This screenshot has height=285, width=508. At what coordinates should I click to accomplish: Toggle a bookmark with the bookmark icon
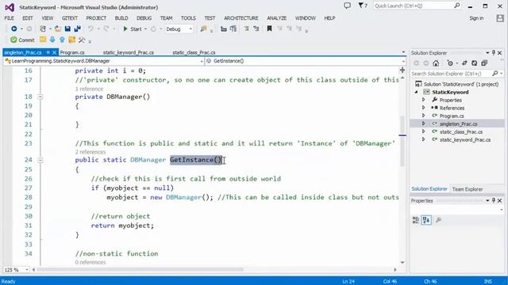tap(269, 28)
